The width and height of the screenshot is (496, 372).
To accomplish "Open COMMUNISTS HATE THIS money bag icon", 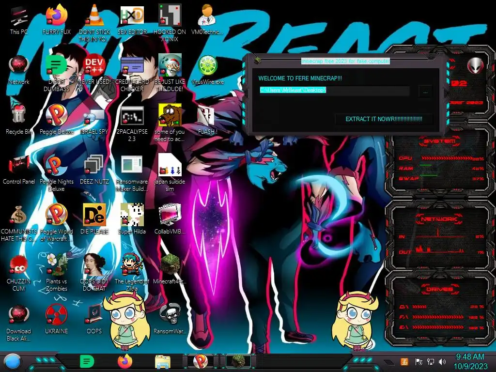I will pos(19,223).
